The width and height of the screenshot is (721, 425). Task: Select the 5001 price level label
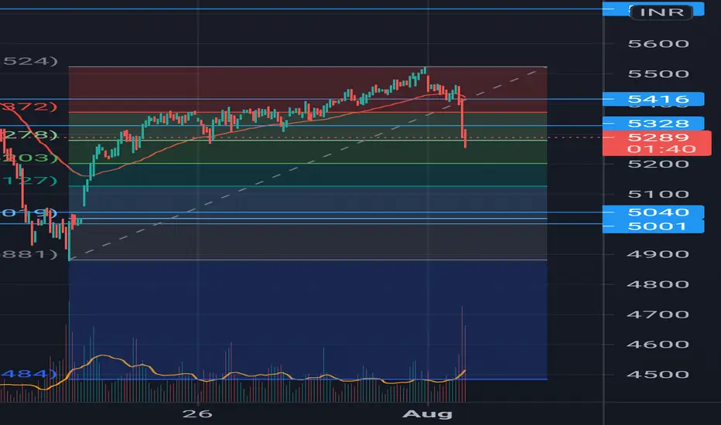(653, 226)
